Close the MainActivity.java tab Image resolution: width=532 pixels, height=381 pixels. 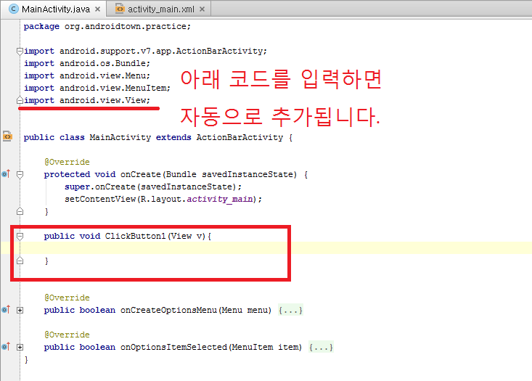(x=98, y=9)
